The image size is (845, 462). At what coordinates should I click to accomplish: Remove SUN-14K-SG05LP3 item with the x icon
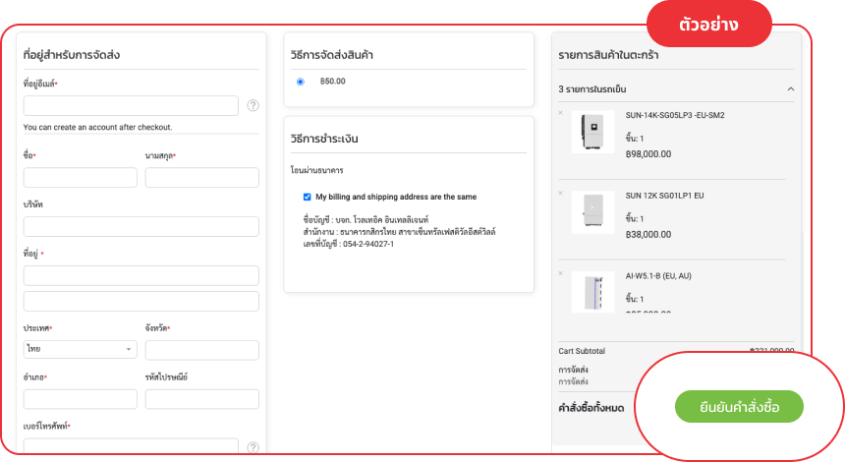[560, 113]
